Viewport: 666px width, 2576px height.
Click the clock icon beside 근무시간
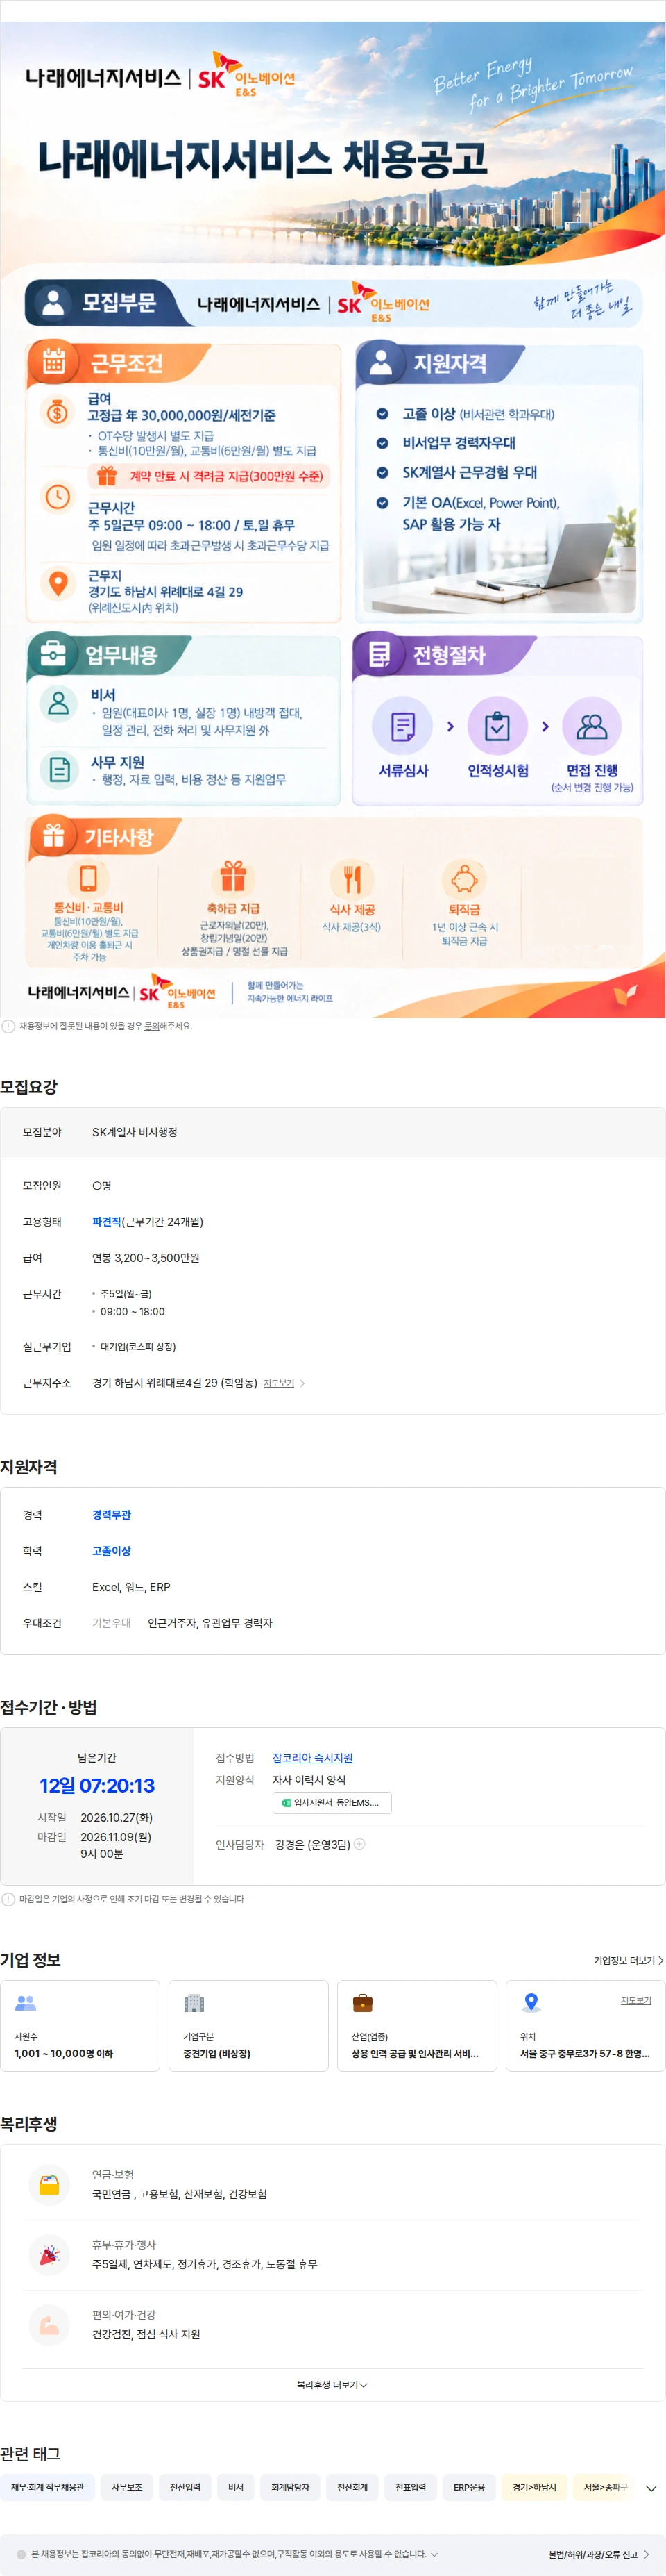pyautogui.click(x=58, y=496)
